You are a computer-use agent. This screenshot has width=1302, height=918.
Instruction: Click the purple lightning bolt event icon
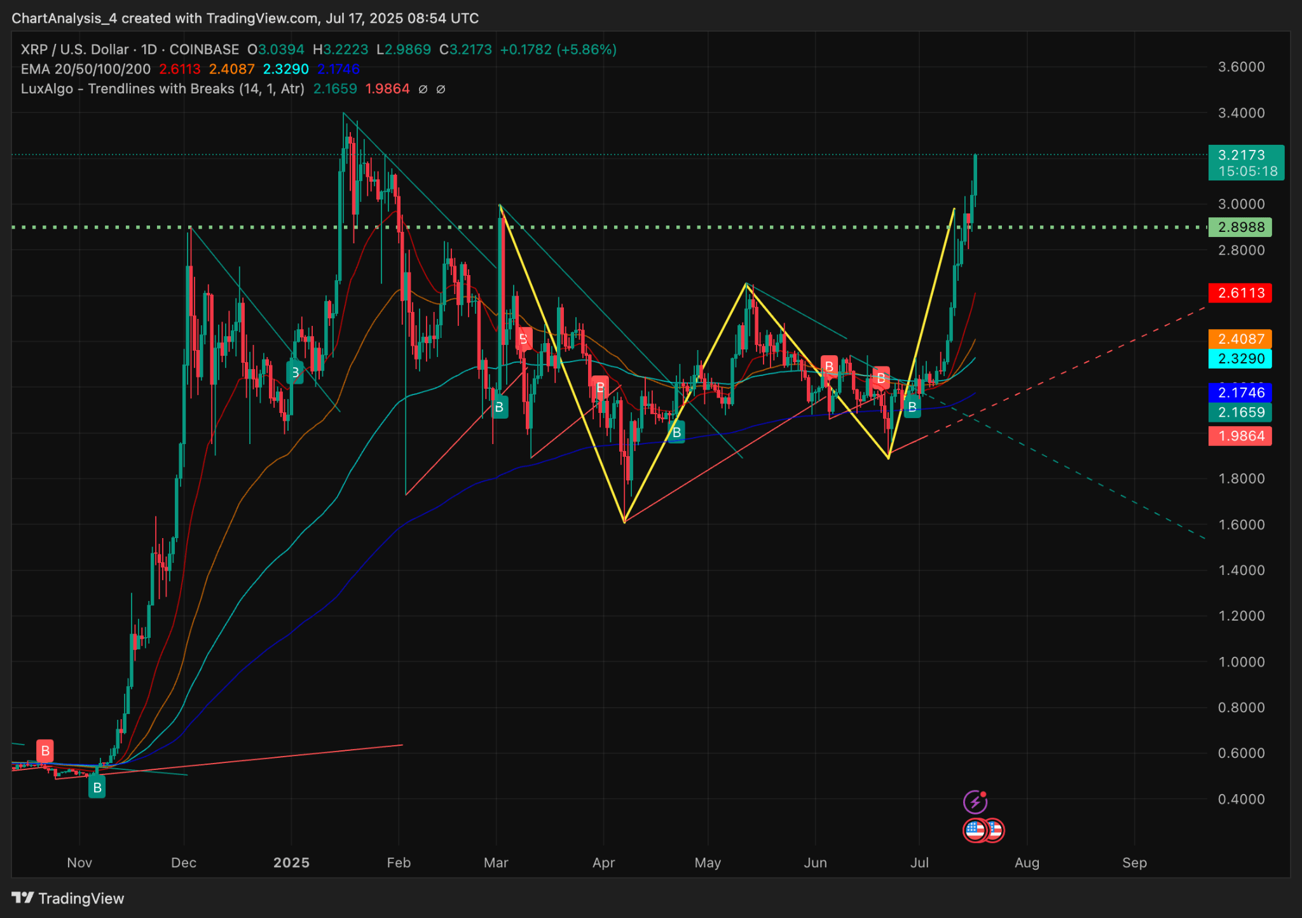[975, 802]
